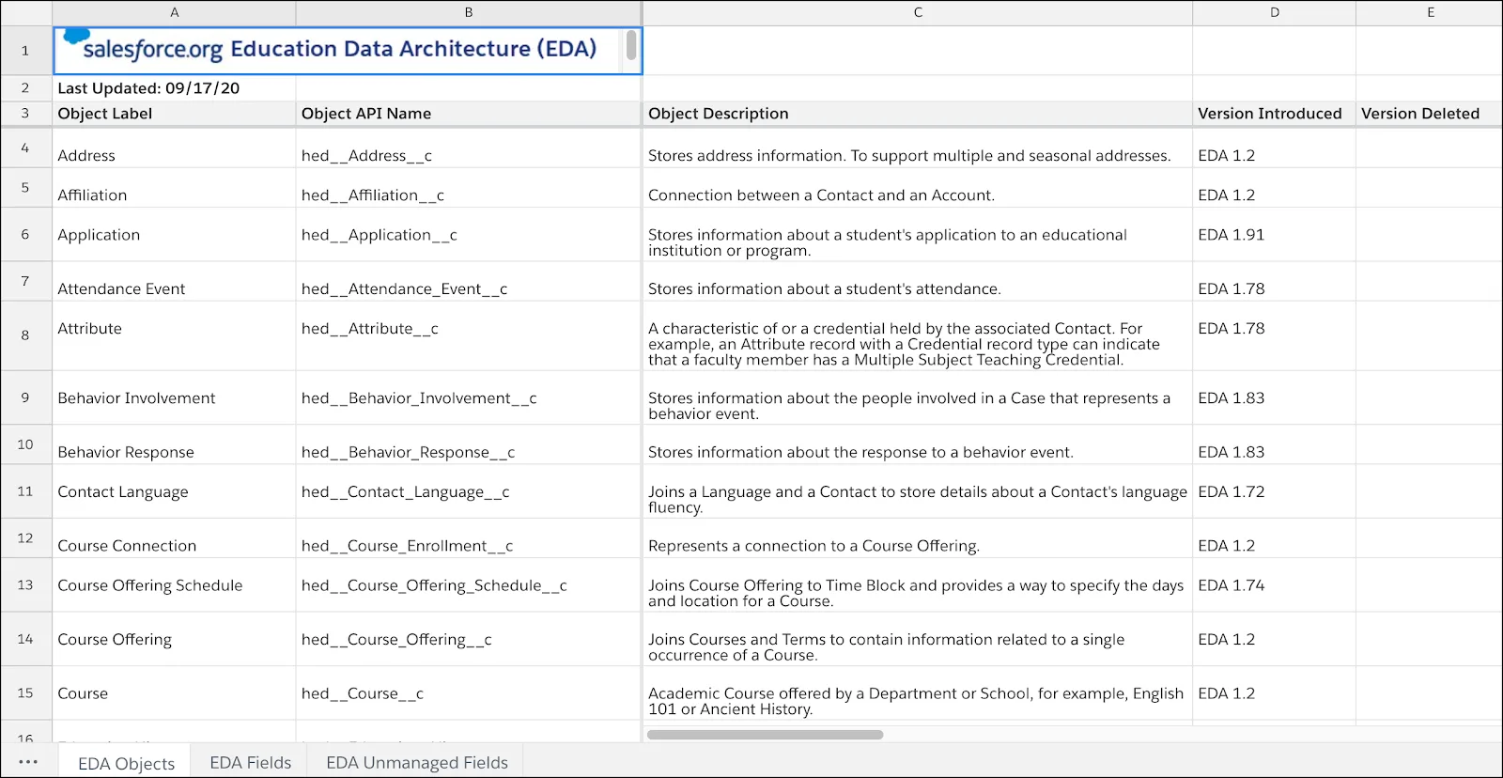The width and height of the screenshot is (1503, 778).
Task: Select row 12 header
Action: tap(25, 538)
